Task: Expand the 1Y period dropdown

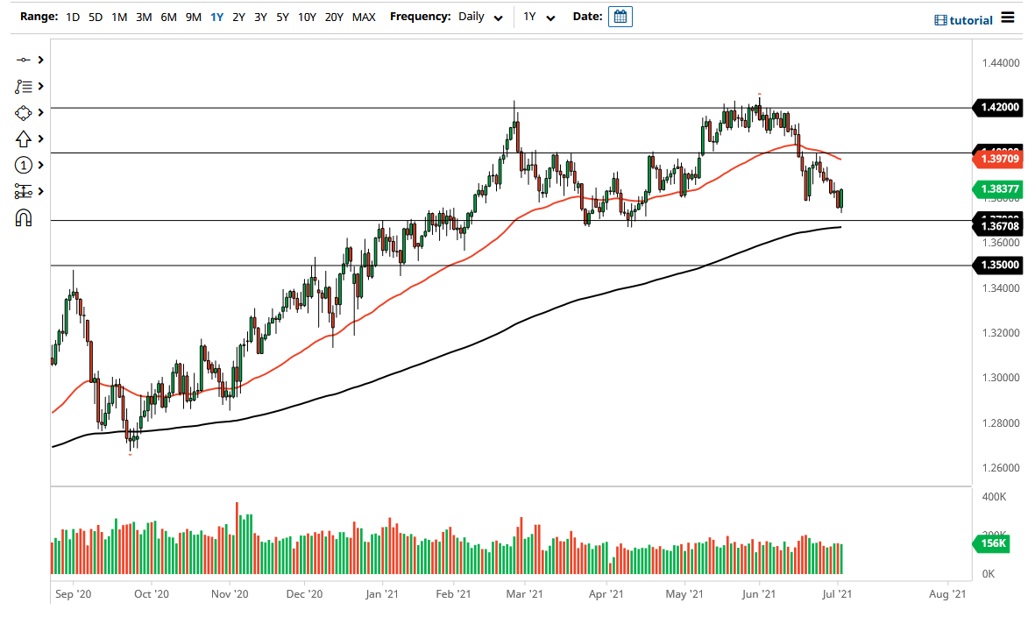Action: 540,16
